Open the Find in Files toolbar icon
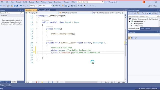The image size is (160, 90). coord(63,6)
